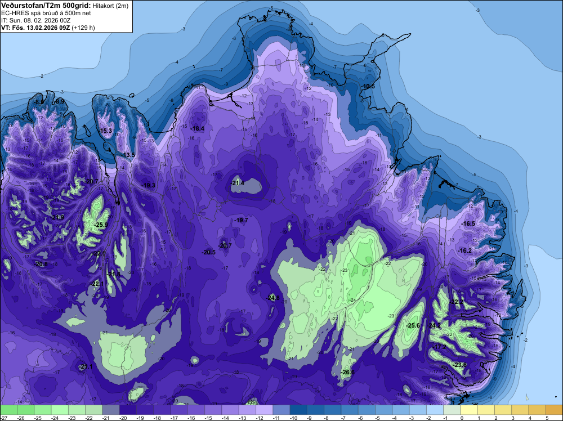Click the 'IT: Sun. 08. 02. 2026 00Z' line
This screenshot has height=421, width=563.
pos(36,20)
